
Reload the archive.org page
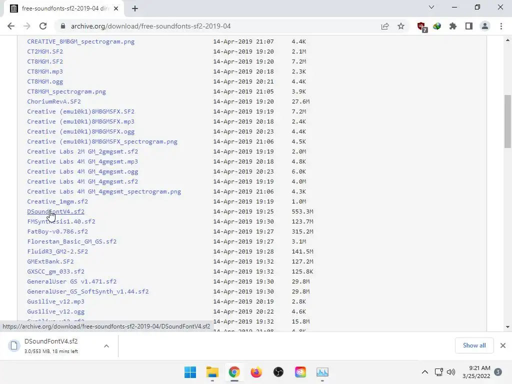coord(43,26)
